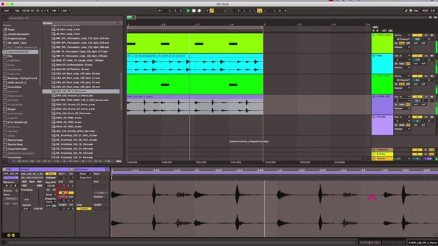
Task: Select the Master track title
Action: [383, 159]
